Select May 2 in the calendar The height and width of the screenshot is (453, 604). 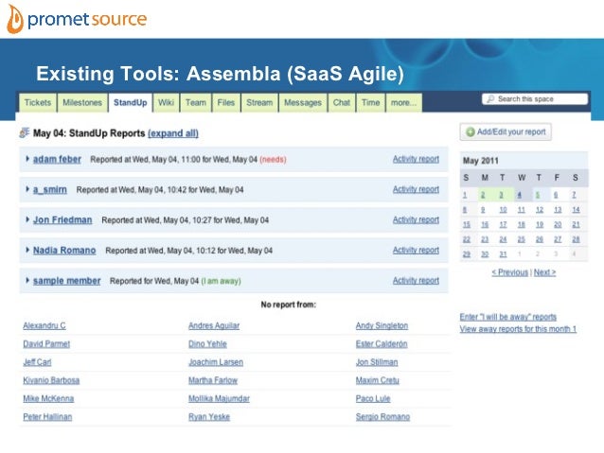pyautogui.click(x=483, y=195)
